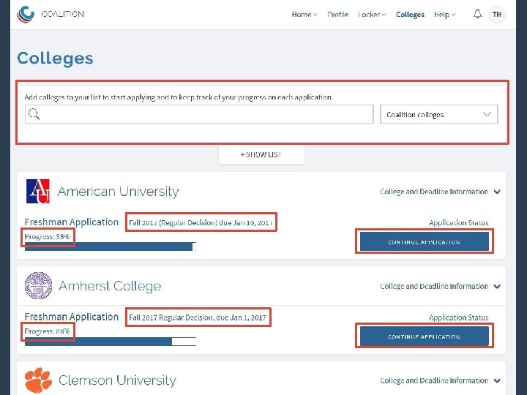527x395 pixels.
Task: Continue the American University application
Action: tap(424, 242)
